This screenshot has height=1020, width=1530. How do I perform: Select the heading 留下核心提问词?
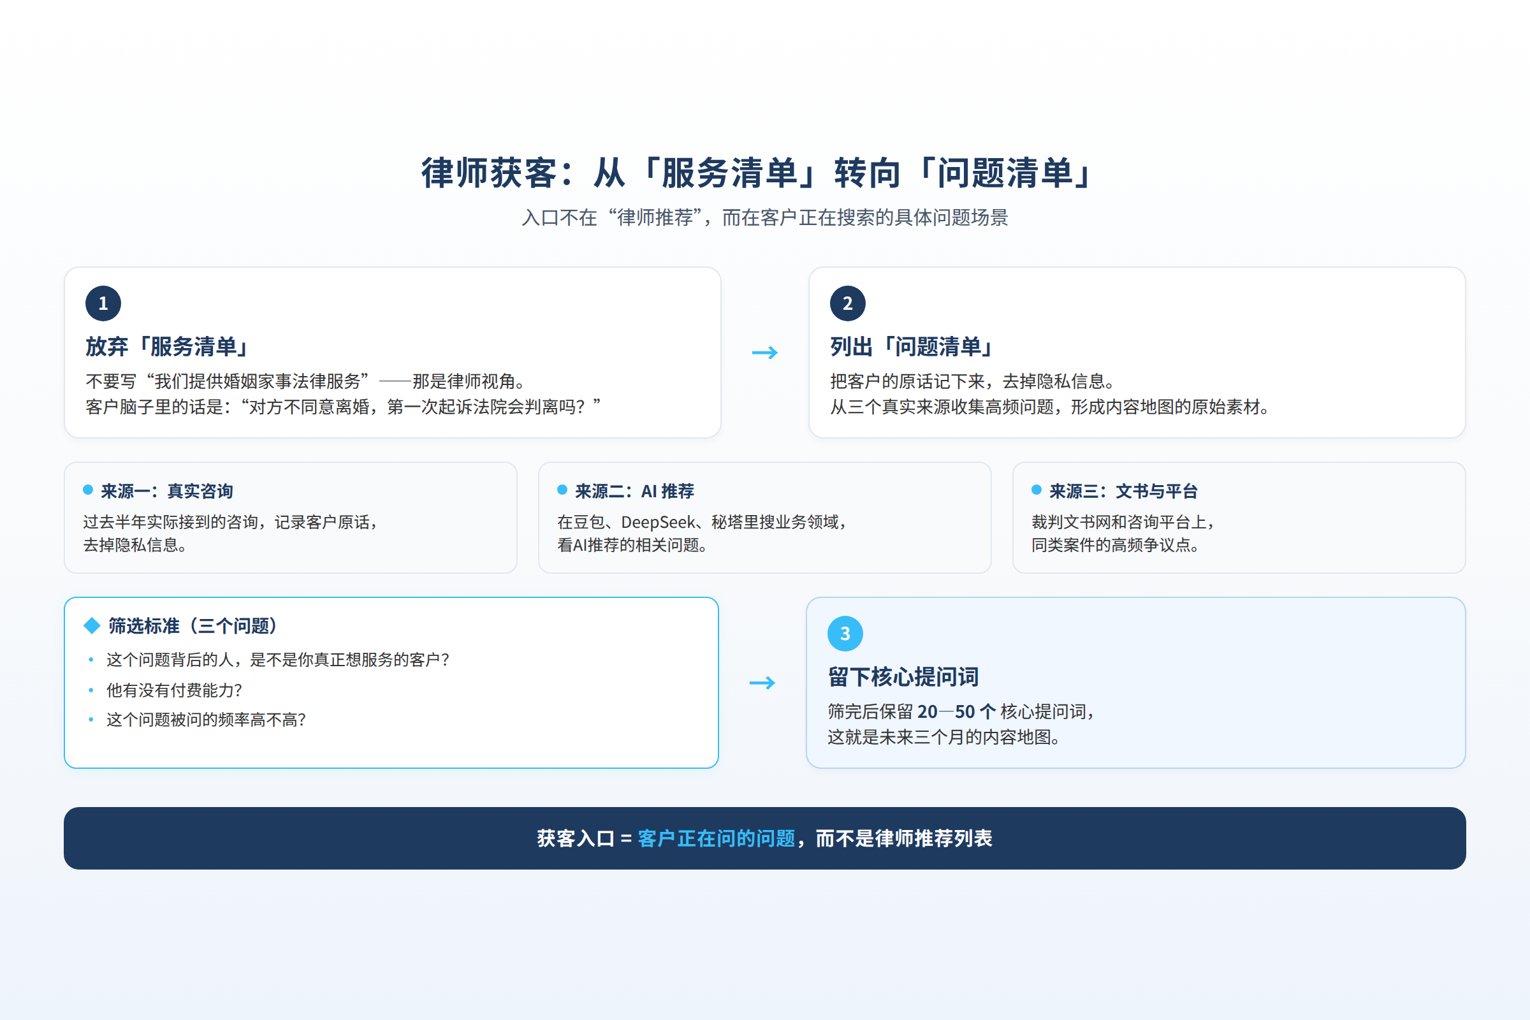[x=903, y=677]
